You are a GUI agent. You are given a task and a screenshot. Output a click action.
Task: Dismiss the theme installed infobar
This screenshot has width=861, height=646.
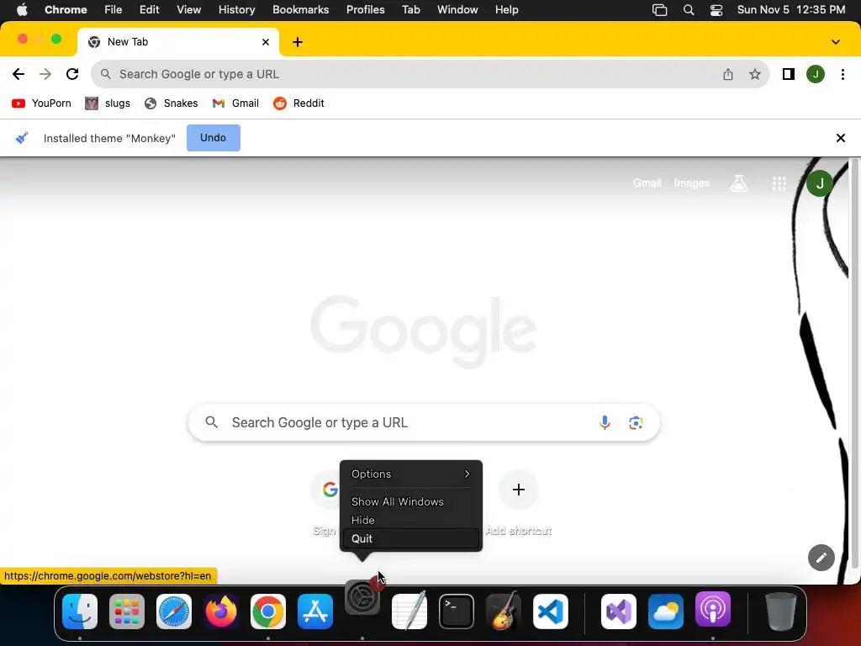(x=841, y=138)
